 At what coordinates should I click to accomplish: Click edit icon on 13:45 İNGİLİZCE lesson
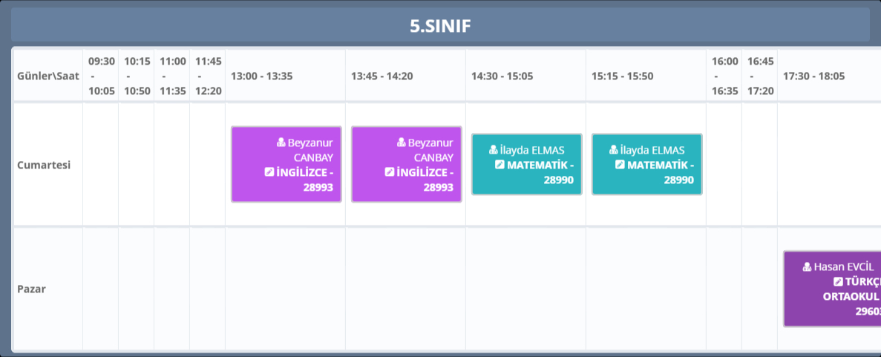[389, 172]
